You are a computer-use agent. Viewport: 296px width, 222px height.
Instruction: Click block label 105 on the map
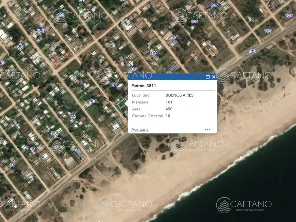(194, 21)
